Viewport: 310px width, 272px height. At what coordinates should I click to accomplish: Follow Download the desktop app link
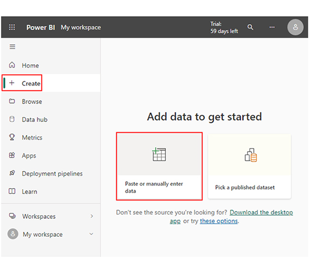(x=261, y=212)
